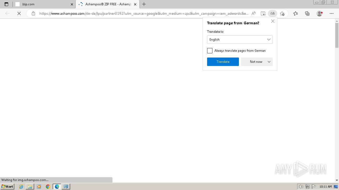Open Action Center flag icon
This screenshot has width=339, height=190.
(x=314, y=187)
